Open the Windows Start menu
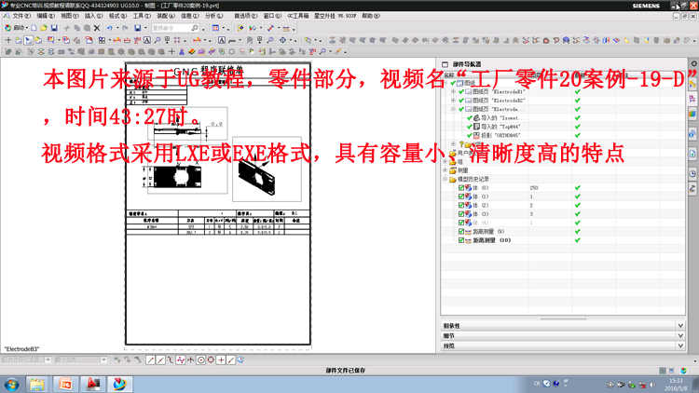The image size is (699, 393). [x=11, y=385]
